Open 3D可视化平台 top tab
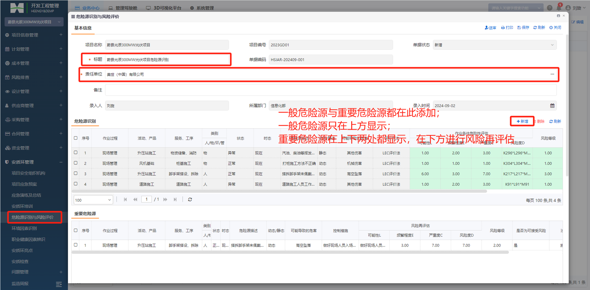Image resolution: width=590 pixels, height=290 pixels. click(164, 8)
